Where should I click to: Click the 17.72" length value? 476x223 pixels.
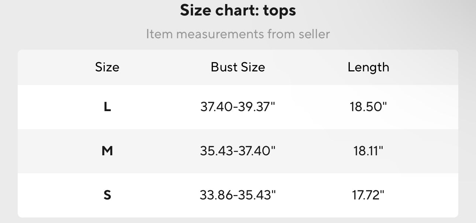pyautogui.click(x=368, y=195)
